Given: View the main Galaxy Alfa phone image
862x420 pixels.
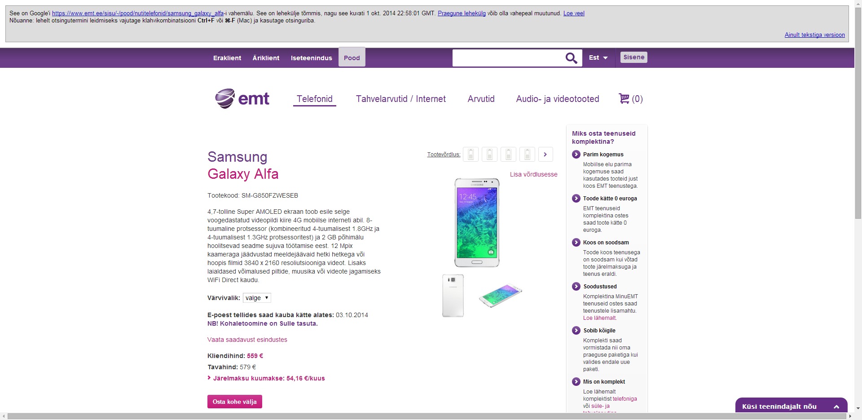Looking at the screenshot, I should 477,223.
